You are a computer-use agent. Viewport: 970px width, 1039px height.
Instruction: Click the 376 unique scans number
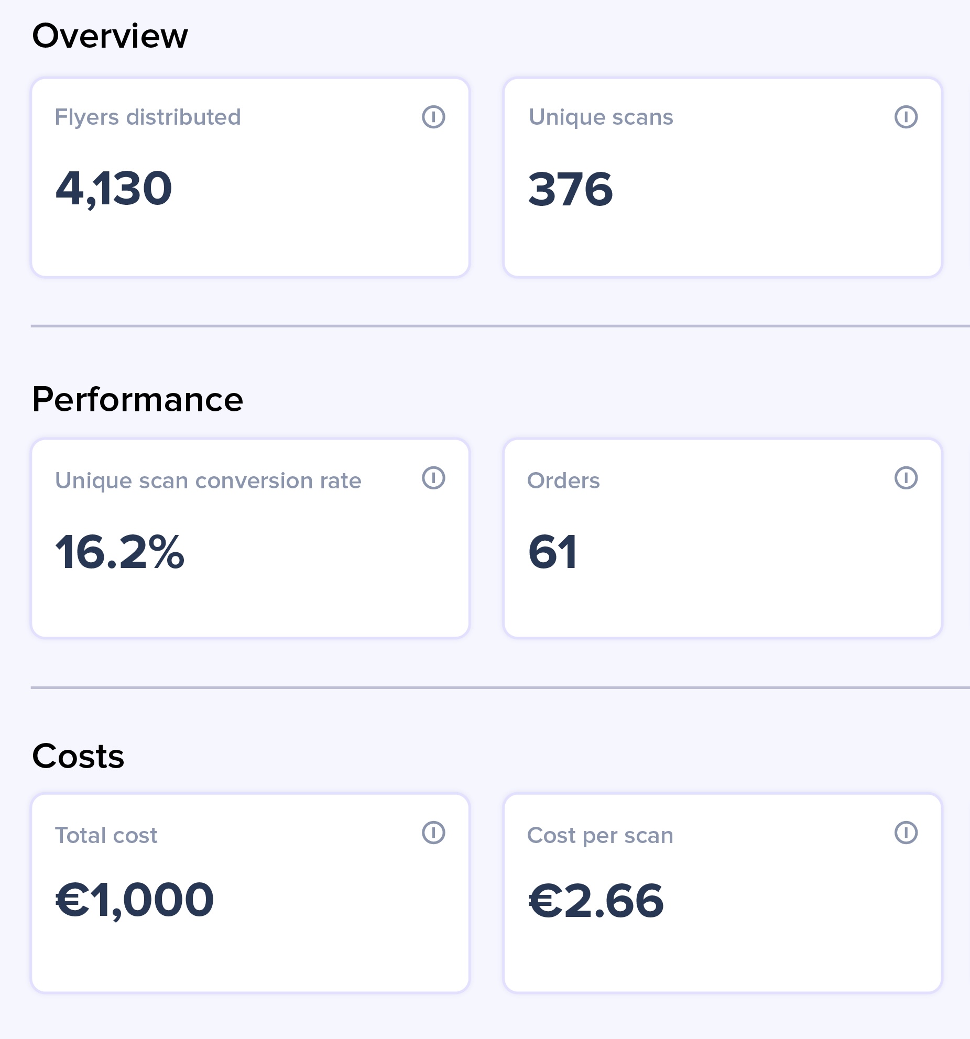(571, 189)
